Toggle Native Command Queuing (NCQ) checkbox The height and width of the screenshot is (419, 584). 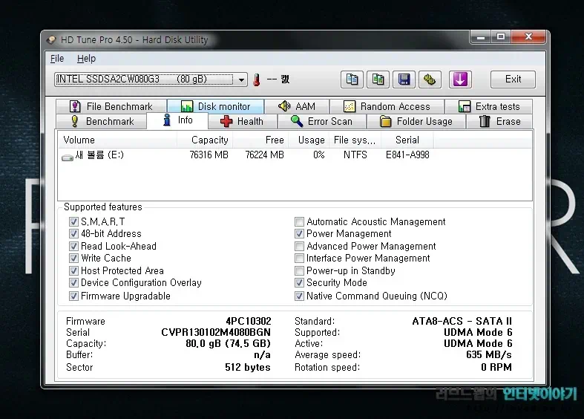299,296
